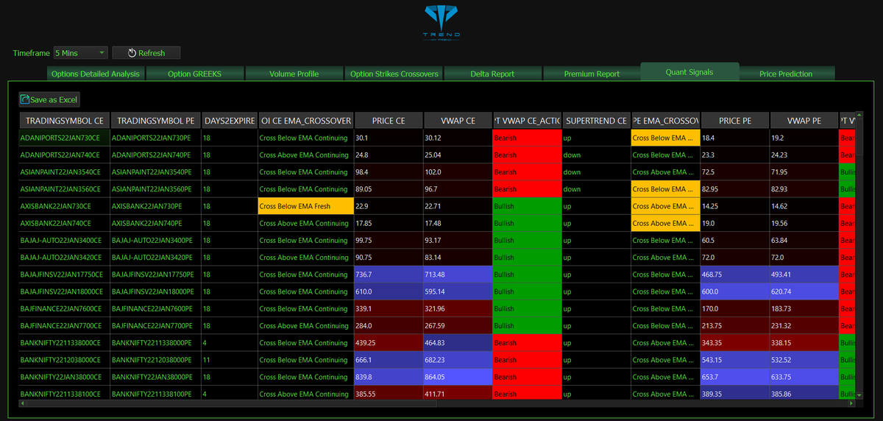The image size is (883, 421).
Task: Open the Option Strikes Crossovers tab
Action: [x=394, y=74]
